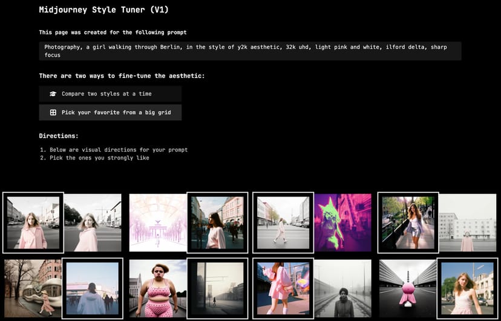Select the white building with pink figure image

pyautogui.click(x=467, y=222)
